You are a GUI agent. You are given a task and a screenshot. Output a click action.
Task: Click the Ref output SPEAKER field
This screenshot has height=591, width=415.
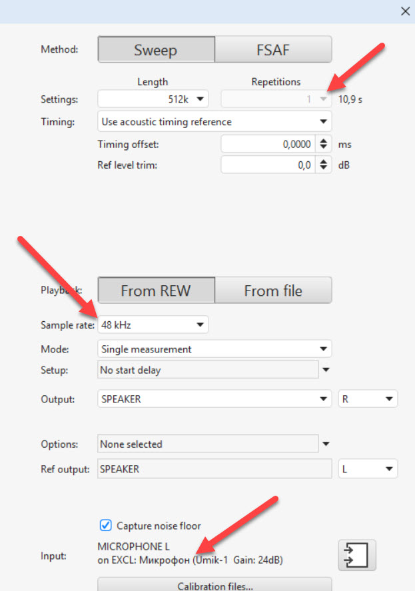[214, 468]
